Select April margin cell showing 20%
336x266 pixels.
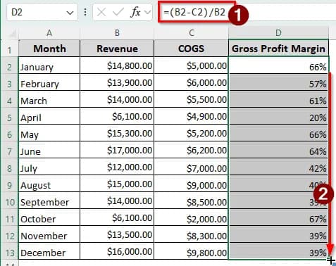278,116
